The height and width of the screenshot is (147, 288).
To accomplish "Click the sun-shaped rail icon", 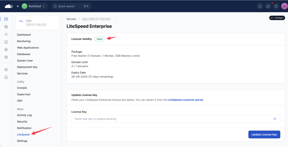I will pyautogui.click(x=6, y=34).
